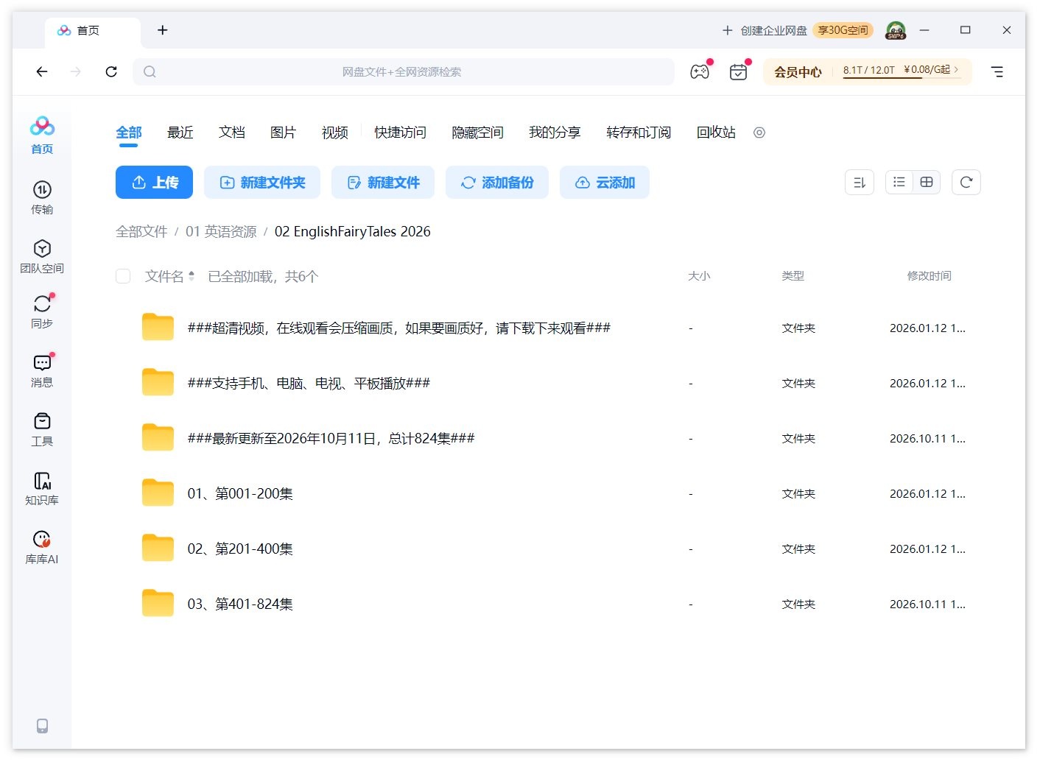Click the tab settings circle icon
Screen dimensions: 1040x765
759,133
